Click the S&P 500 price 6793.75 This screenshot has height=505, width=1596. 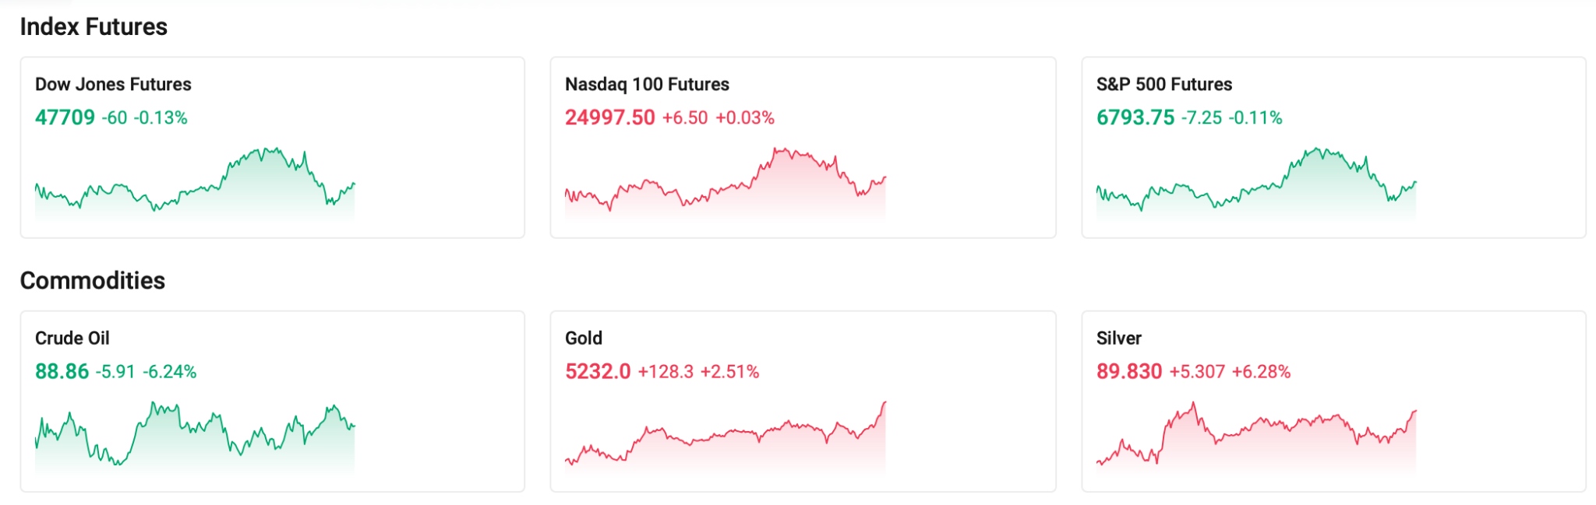(1134, 117)
